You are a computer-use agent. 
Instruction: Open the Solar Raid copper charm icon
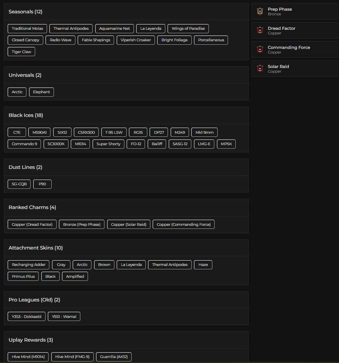click(260, 68)
